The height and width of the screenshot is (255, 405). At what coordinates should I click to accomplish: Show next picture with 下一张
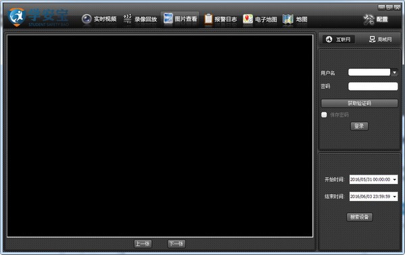tap(176, 244)
